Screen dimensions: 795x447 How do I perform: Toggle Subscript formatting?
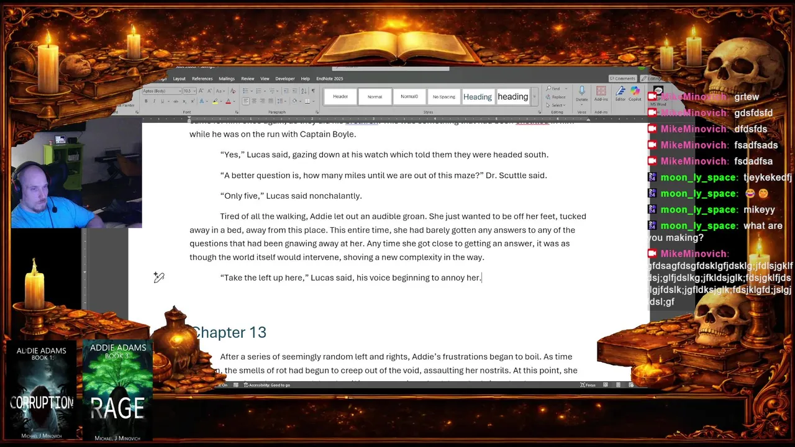(x=184, y=101)
